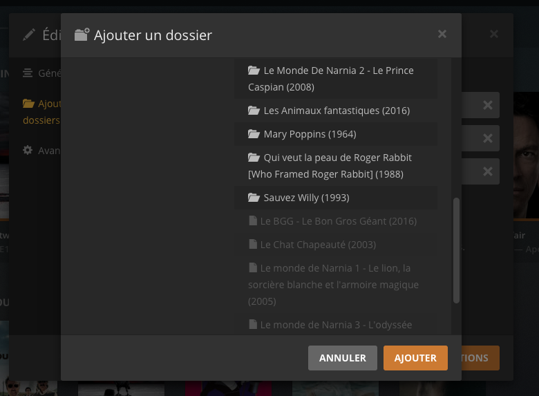
Task: Remove second folder path in background dialog
Action: tap(487, 138)
